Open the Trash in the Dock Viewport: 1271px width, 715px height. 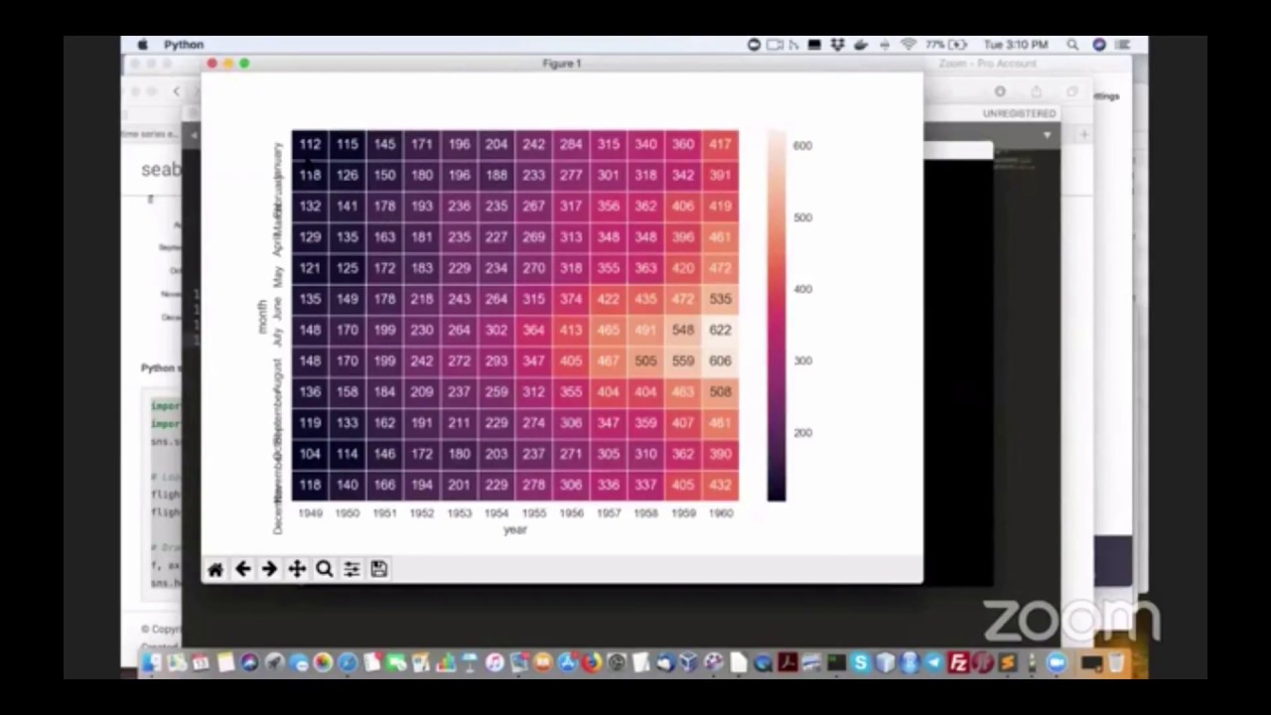[x=1115, y=662]
